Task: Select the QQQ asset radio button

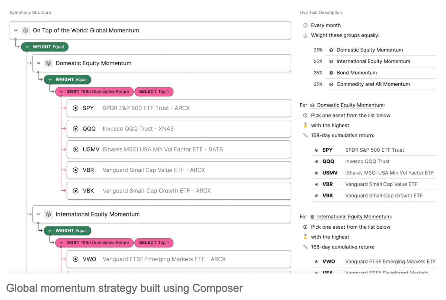Action: click(x=76, y=129)
